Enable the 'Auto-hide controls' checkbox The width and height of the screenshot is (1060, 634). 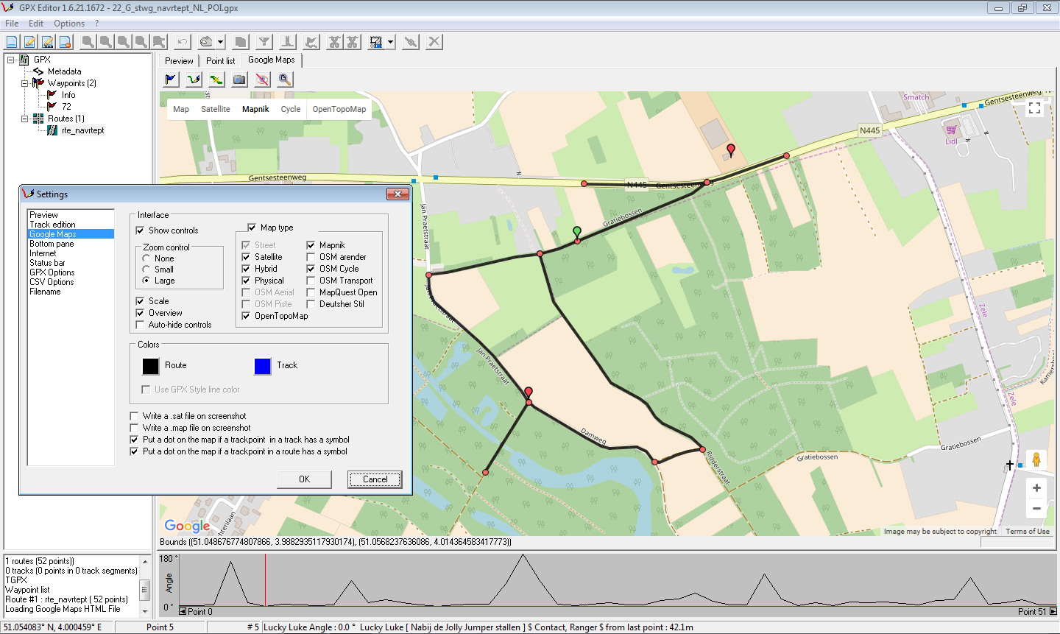point(140,325)
